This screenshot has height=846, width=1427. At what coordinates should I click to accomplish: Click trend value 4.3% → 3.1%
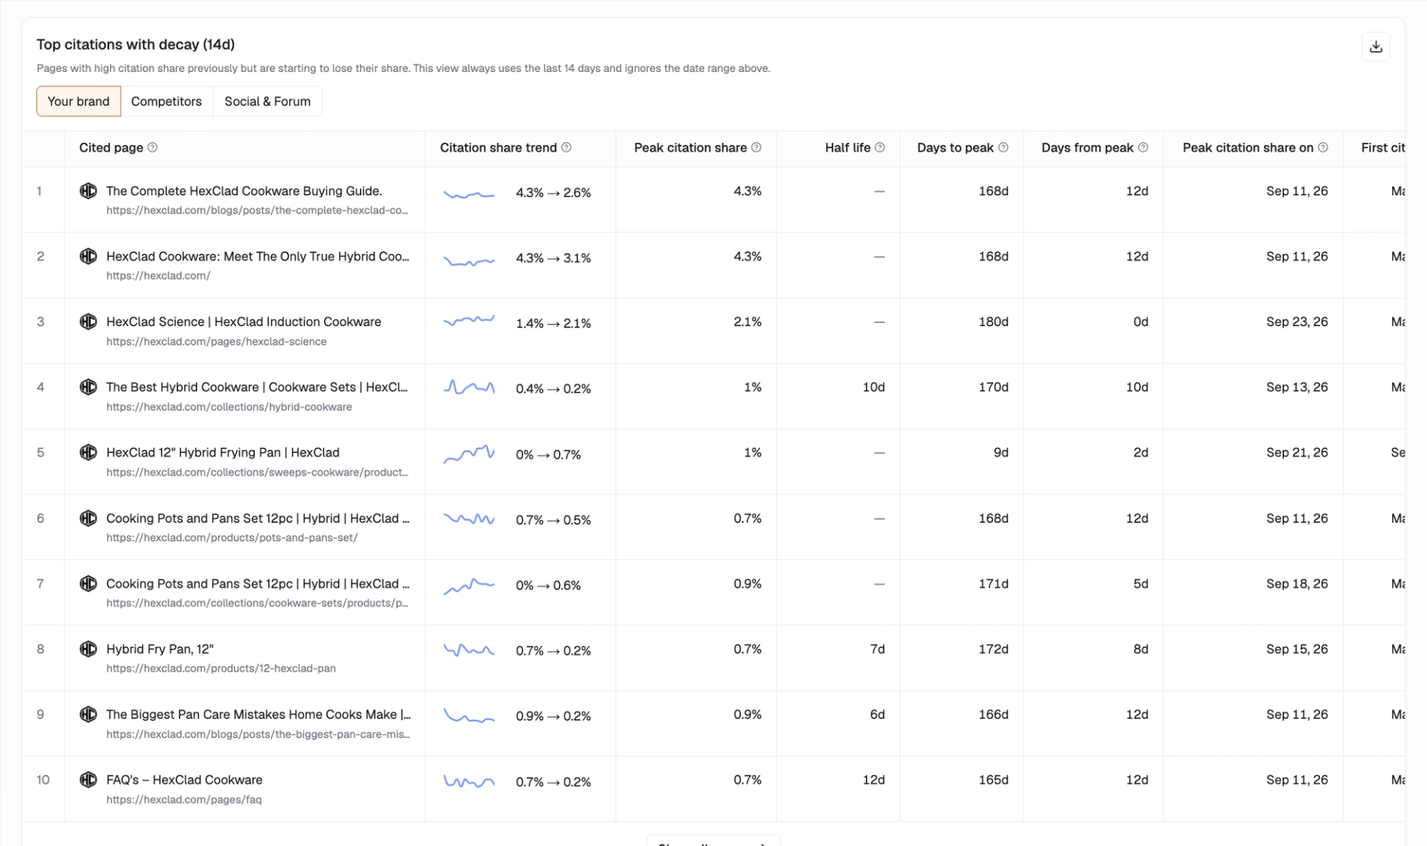click(553, 258)
